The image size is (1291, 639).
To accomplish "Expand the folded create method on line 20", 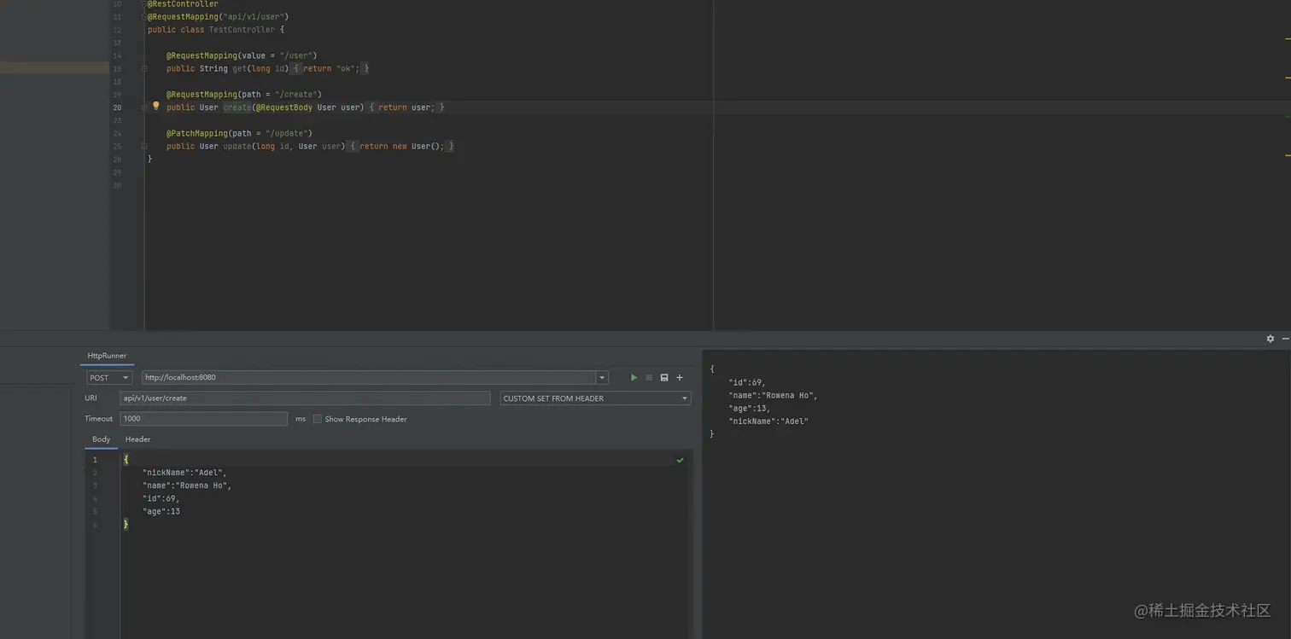I will 144,107.
